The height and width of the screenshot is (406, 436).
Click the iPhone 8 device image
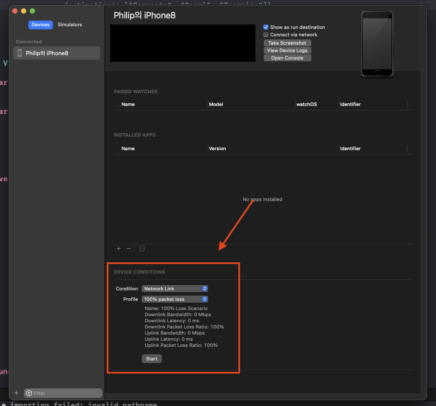click(377, 44)
